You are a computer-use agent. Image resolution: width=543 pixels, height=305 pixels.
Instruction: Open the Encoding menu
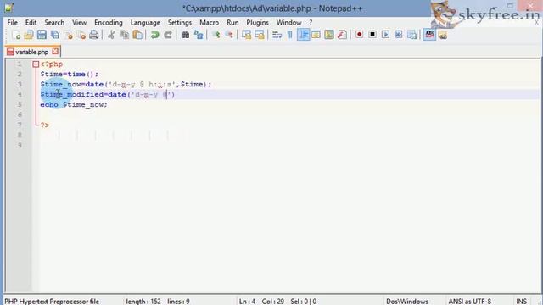coord(109,23)
